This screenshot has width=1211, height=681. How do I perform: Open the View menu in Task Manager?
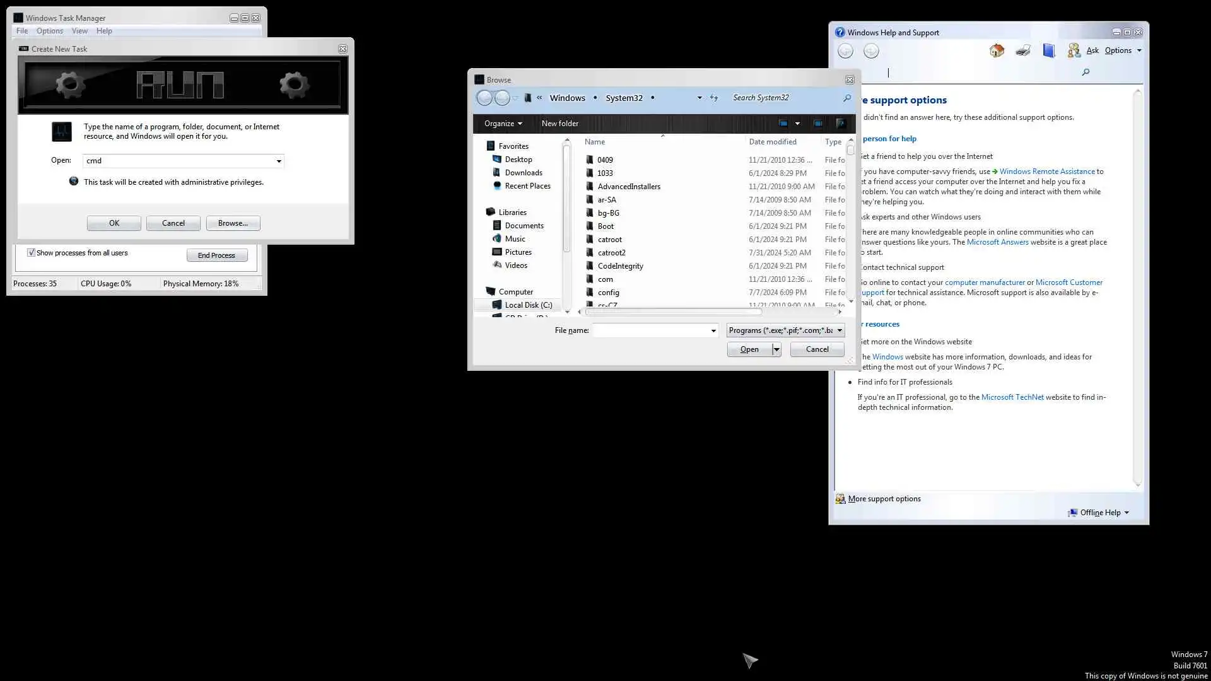point(79,31)
